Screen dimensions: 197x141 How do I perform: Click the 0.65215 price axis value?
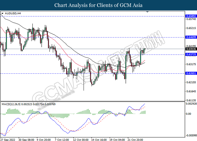(x=191, y=28)
